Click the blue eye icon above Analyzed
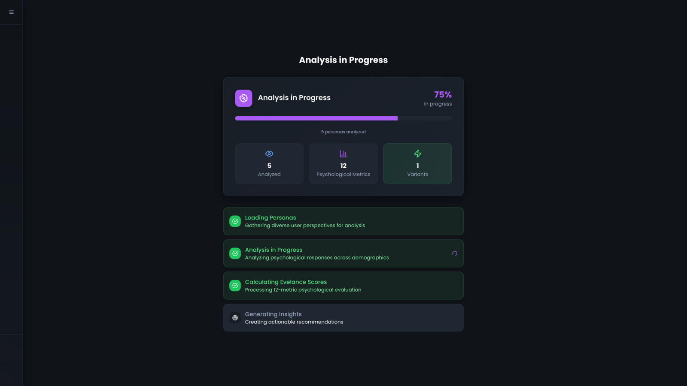687x386 pixels. coord(269,154)
